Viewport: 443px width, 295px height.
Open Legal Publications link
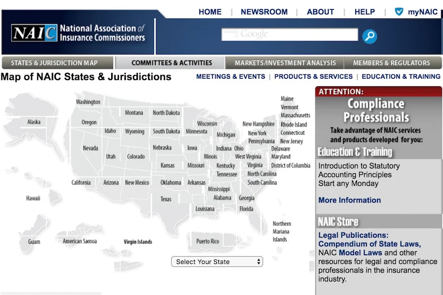point(354,235)
